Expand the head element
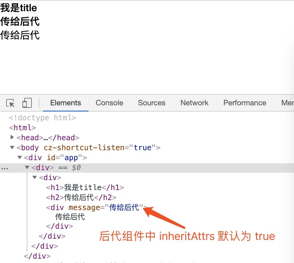This screenshot has width=294, height=263. point(12,137)
